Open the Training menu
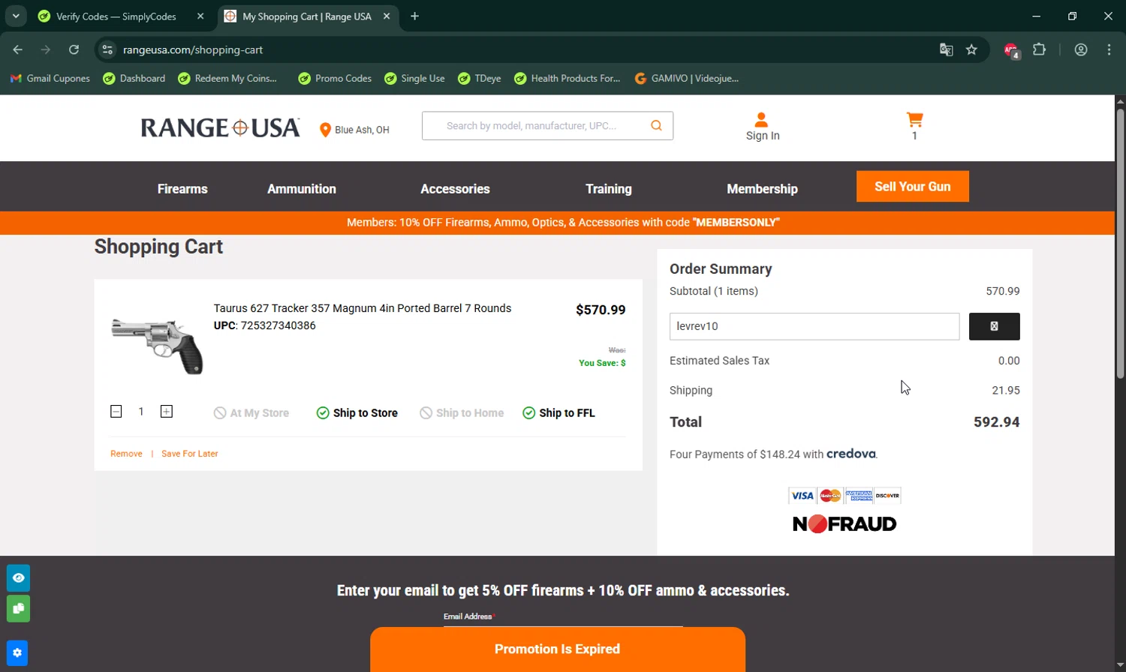1126x672 pixels. [x=609, y=189]
